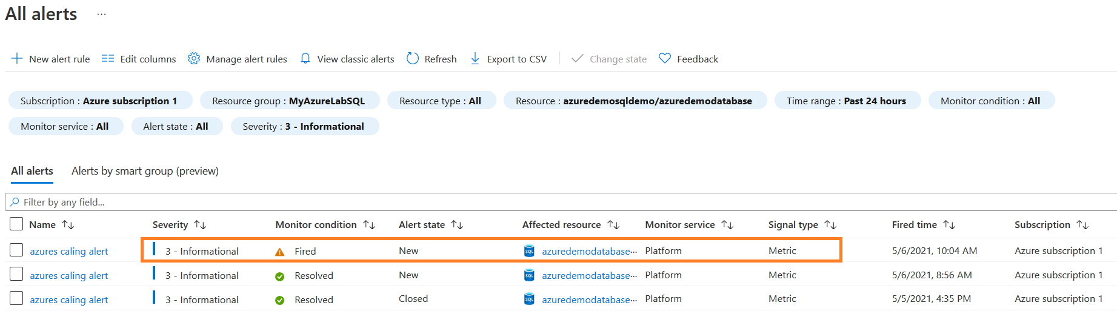Click the View classic alerts bell icon
The height and width of the screenshot is (328, 1117).
(305, 59)
